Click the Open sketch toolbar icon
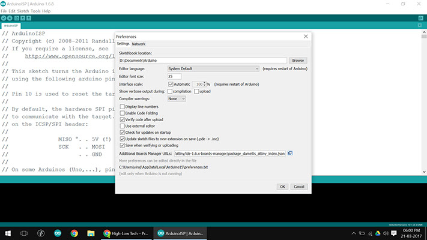 point(23,18)
